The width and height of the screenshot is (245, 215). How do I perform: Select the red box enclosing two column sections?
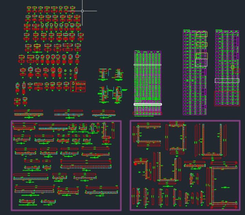click(x=78, y=86)
